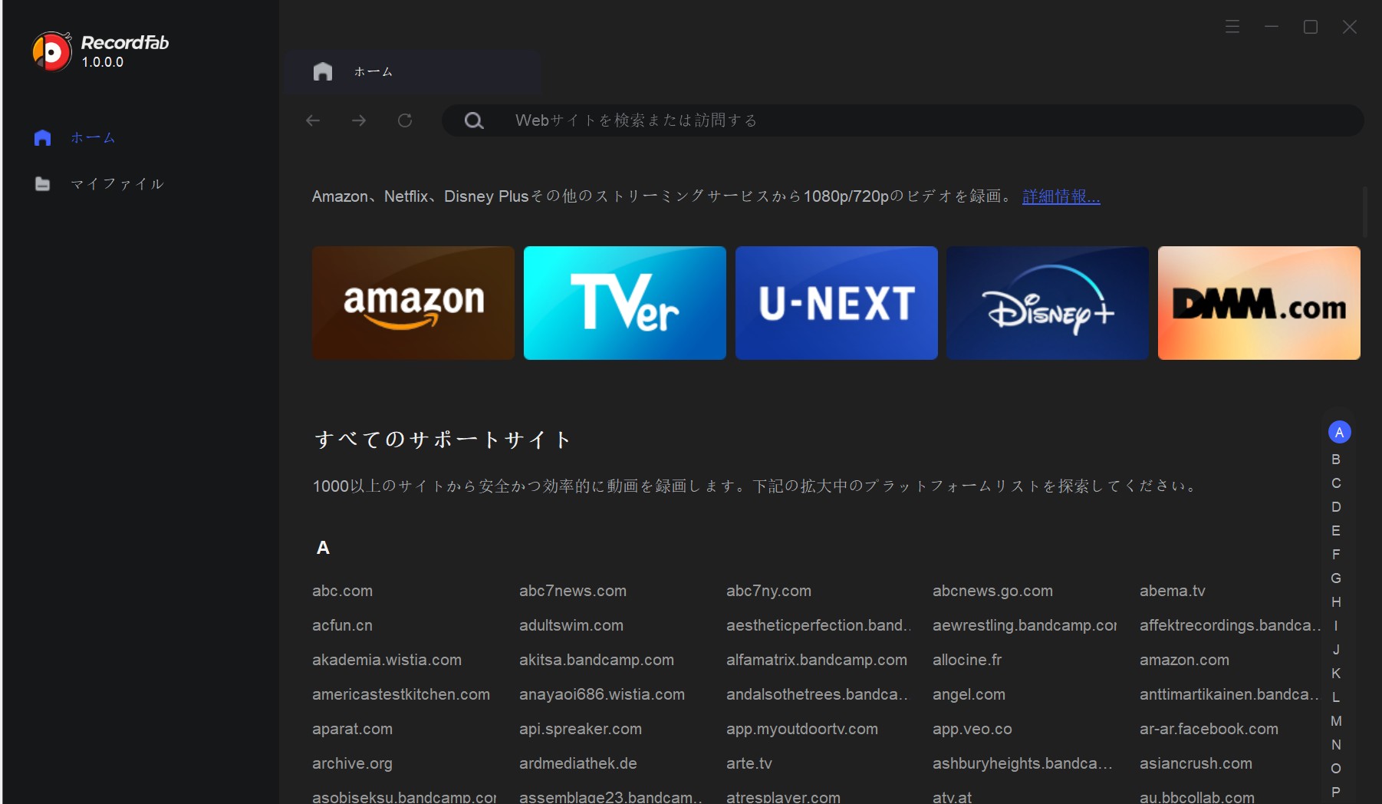
Task: Open the Disney+ service tile
Action: click(x=1048, y=303)
